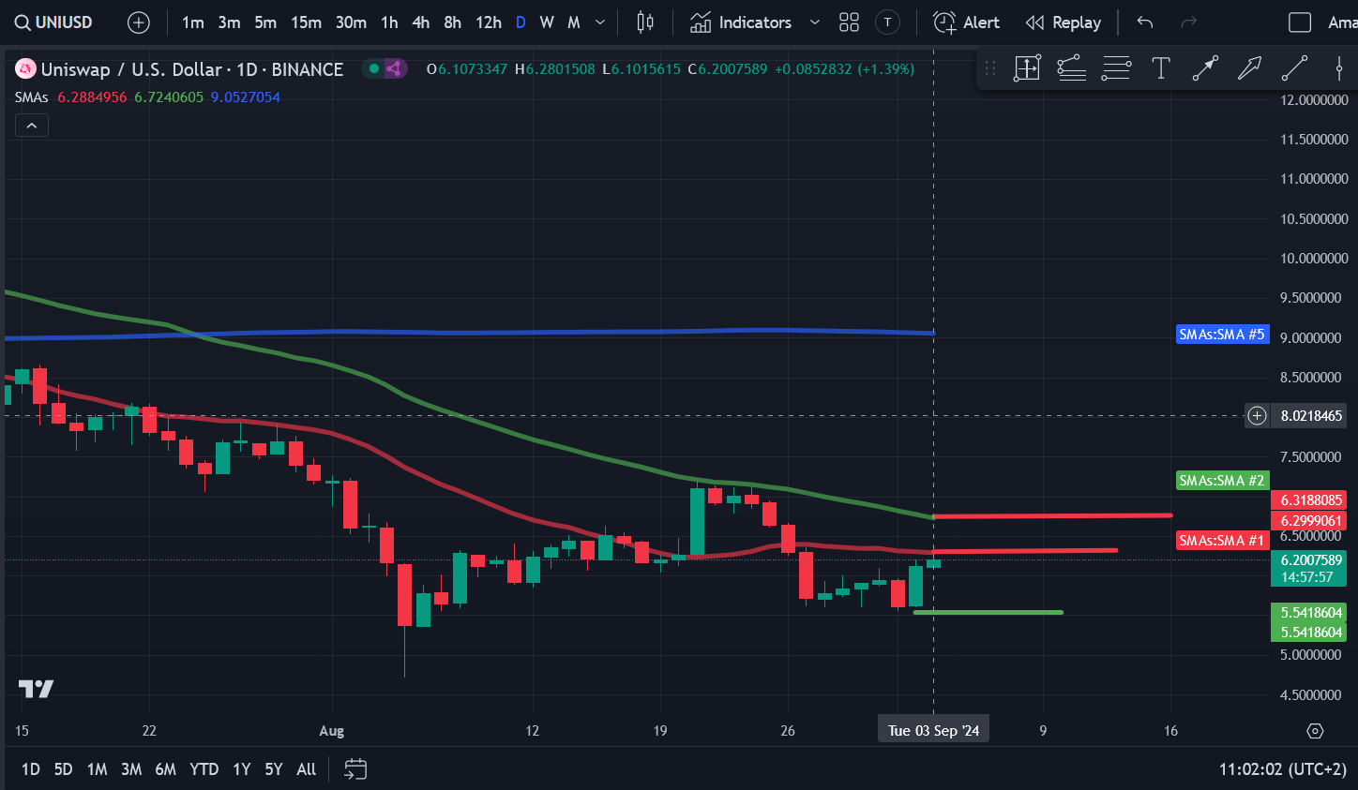Undo the last chart action
The image size is (1358, 790).
(x=1145, y=22)
